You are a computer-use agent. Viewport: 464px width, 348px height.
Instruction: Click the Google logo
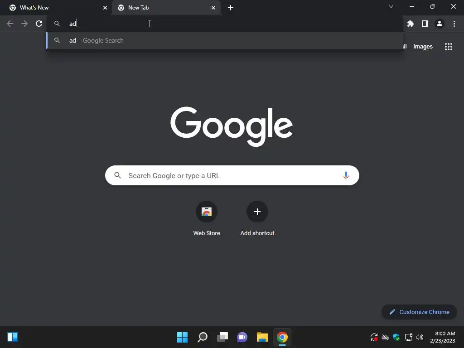coord(232,126)
